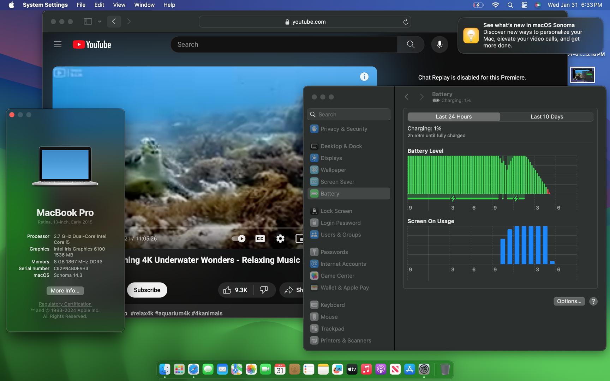This screenshot has width=610, height=381.
Task: Click the #4kanimals hashtag link
Action: tap(207, 313)
